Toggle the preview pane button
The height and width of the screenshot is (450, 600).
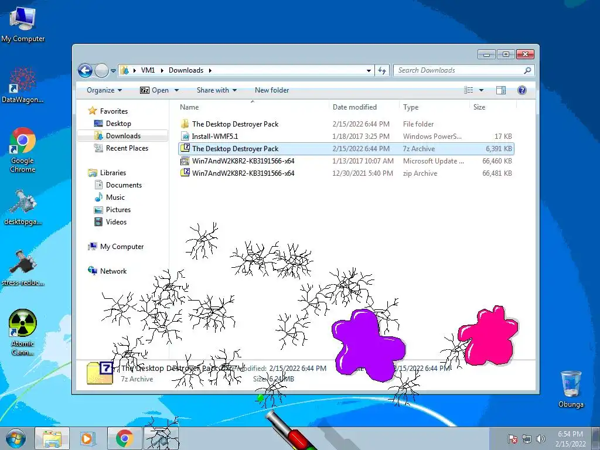500,90
